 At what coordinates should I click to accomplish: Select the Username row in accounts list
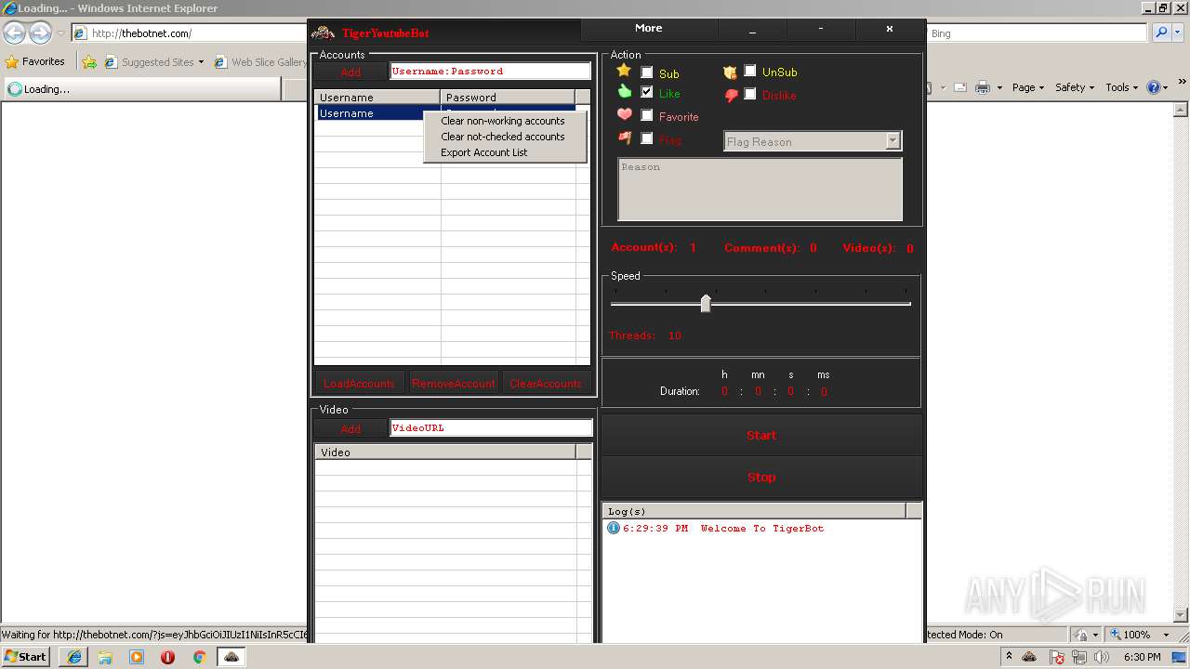pyautogui.click(x=444, y=113)
